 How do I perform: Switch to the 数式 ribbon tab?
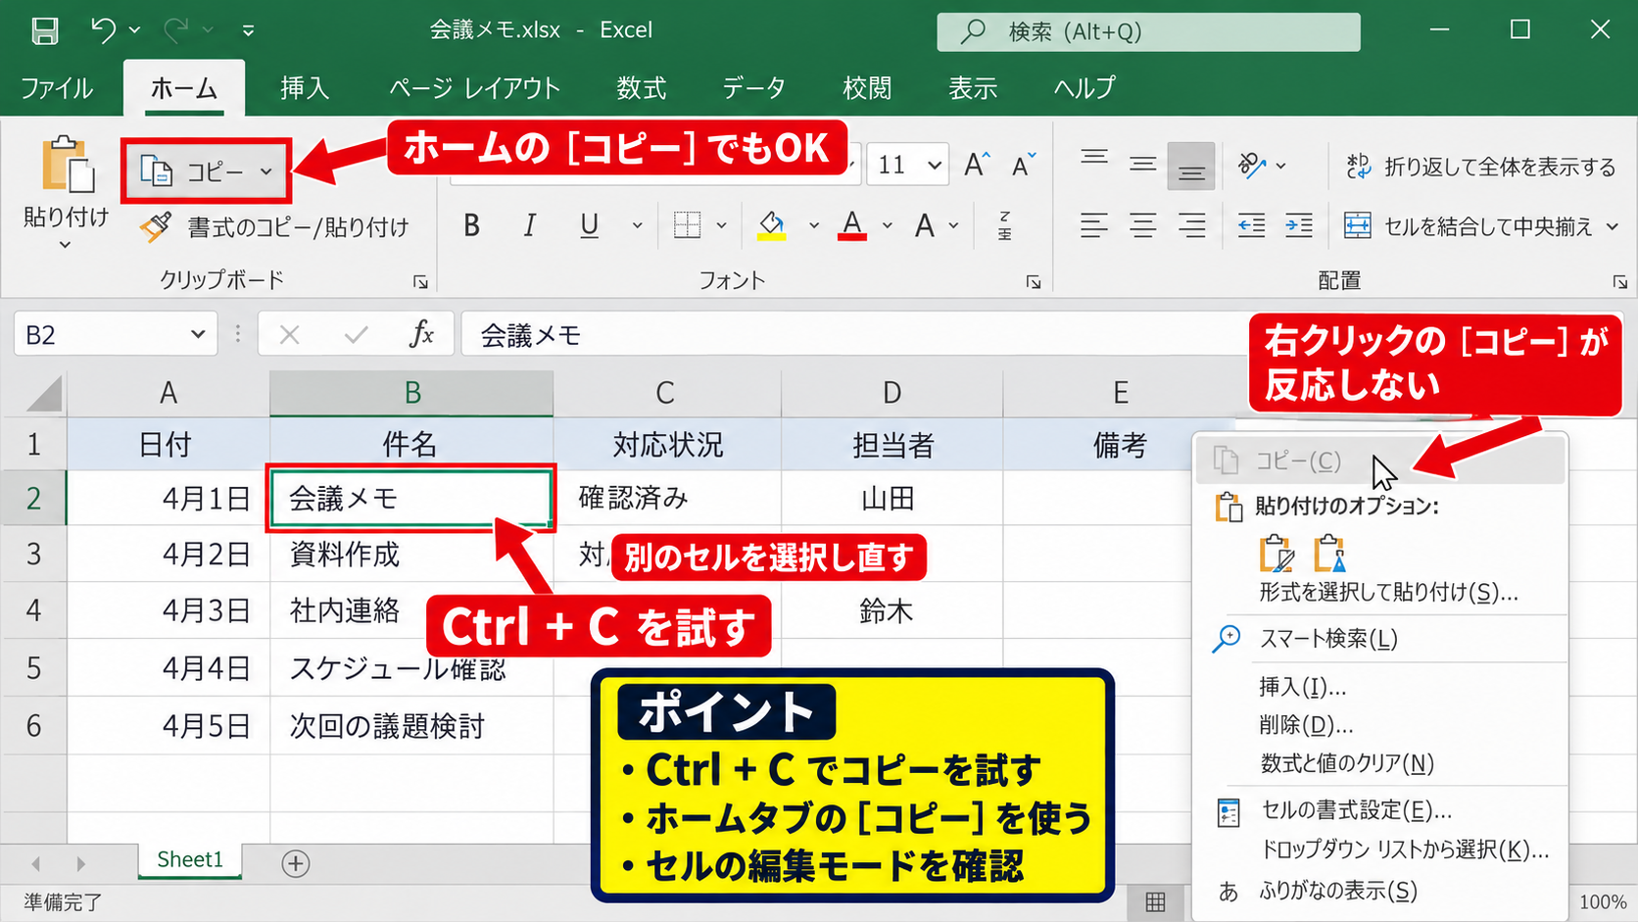click(641, 88)
